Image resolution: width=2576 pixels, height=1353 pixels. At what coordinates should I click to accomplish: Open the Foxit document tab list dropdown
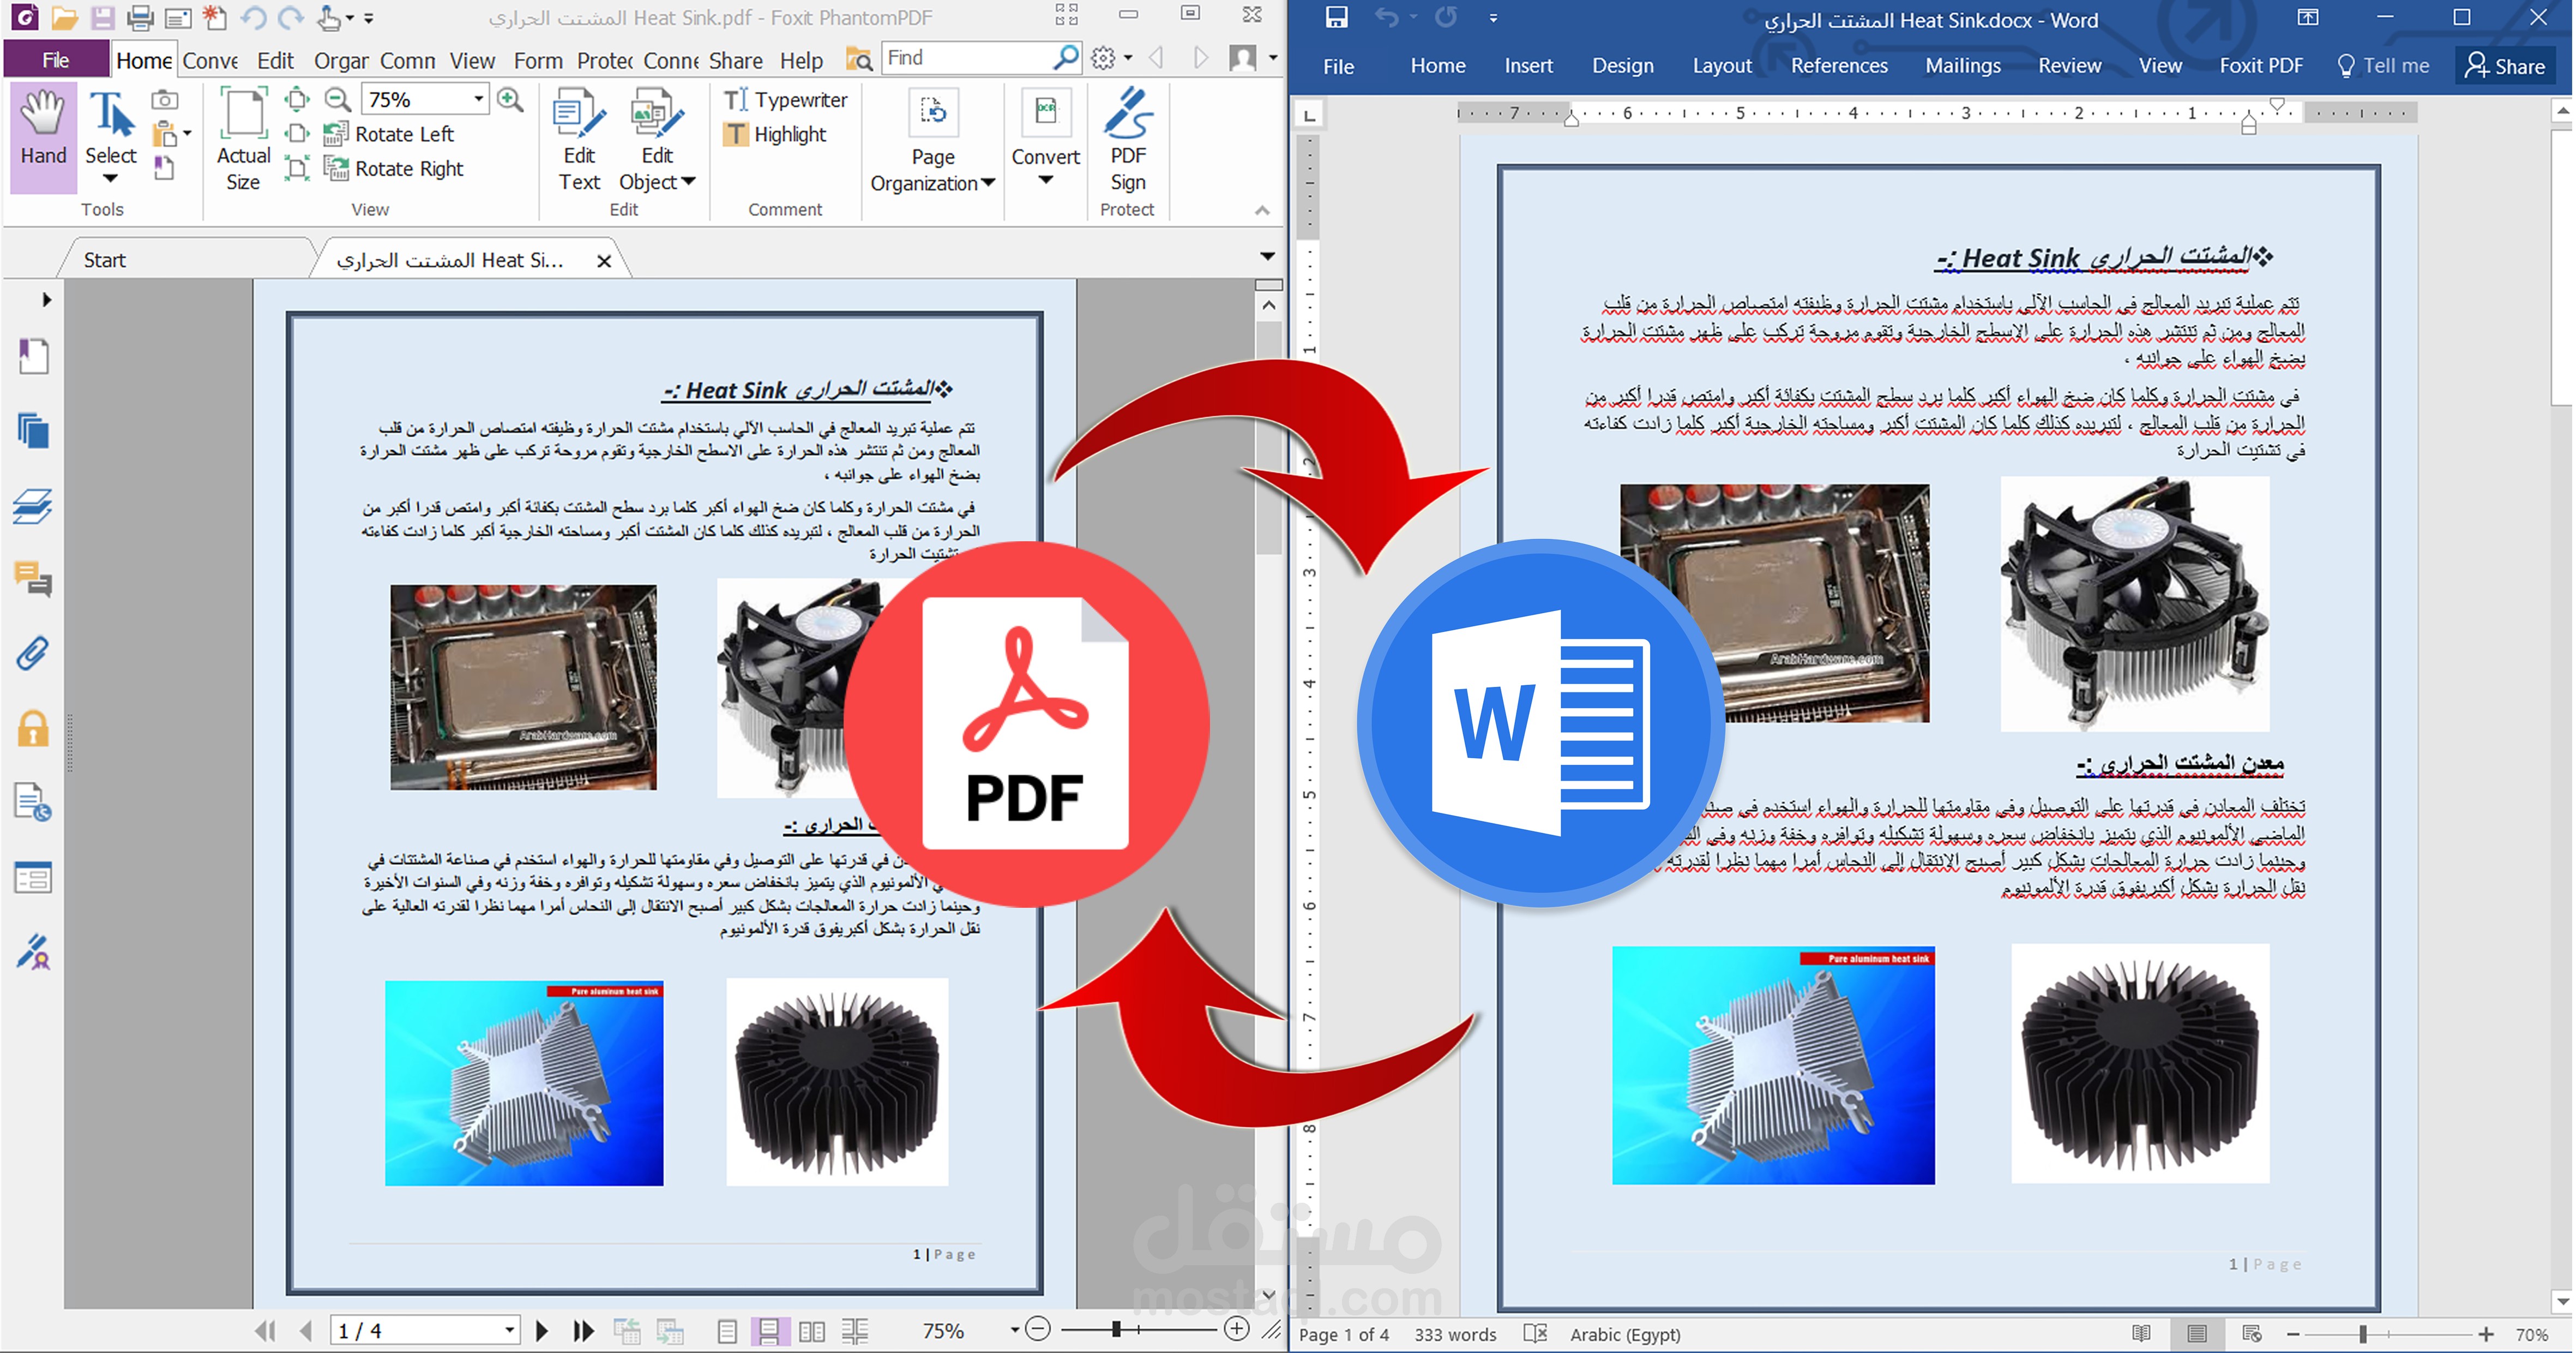1267,256
